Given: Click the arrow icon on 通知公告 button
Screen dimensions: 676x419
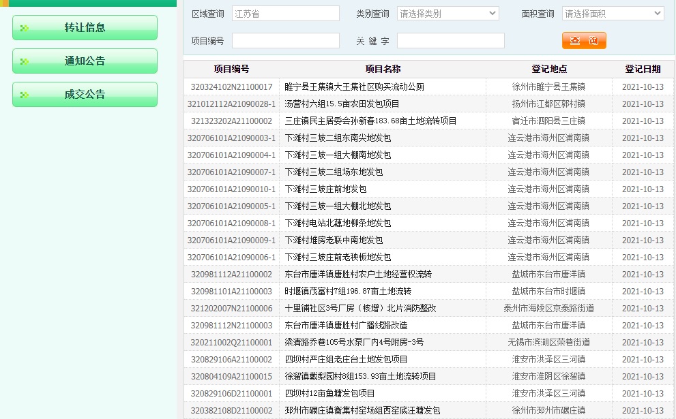Looking at the screenshot, I should click(25, 61).
